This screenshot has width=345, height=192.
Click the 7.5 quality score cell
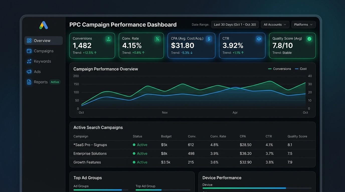290,153
